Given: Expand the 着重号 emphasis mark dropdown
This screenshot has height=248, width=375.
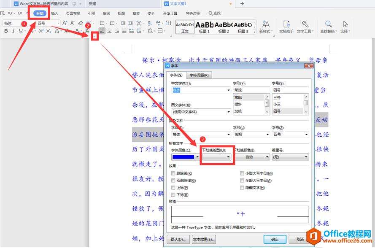Looking at the screenshot, I should coord(290,156).
